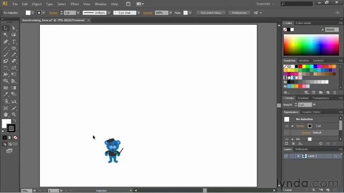Select the Selection tool (black arrow)
344x193 pixels.
(6, 28)
